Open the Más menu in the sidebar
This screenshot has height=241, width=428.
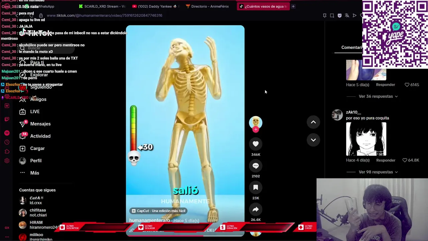pyautogui.click(x=34, y=173)
